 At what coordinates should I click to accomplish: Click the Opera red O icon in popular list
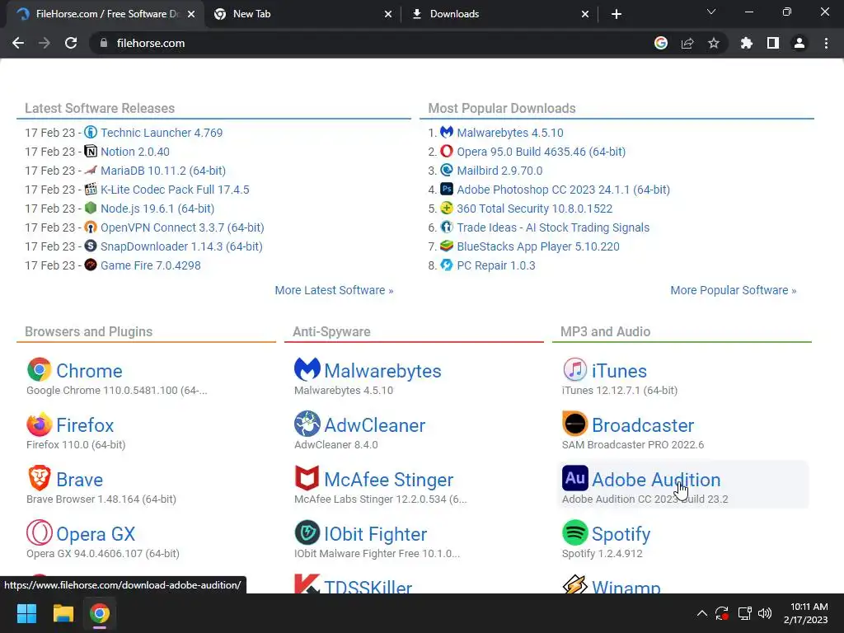[447, 152]
